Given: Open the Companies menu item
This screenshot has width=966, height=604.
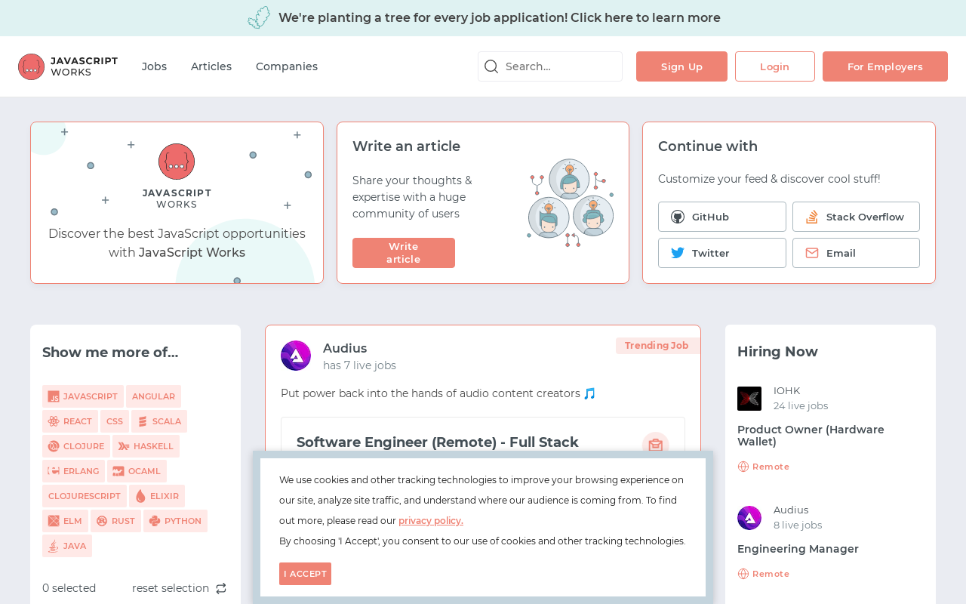Looking at the screenshot, I should 287,66.
